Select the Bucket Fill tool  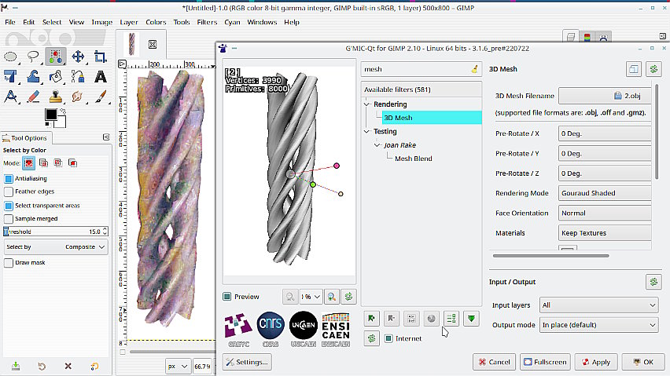coord(55,77)
